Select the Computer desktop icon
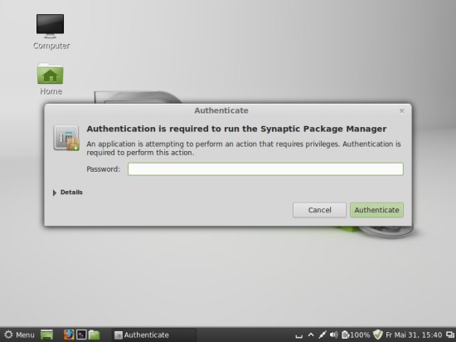Viewport: 456px width, 342px height. click(51, 32)
